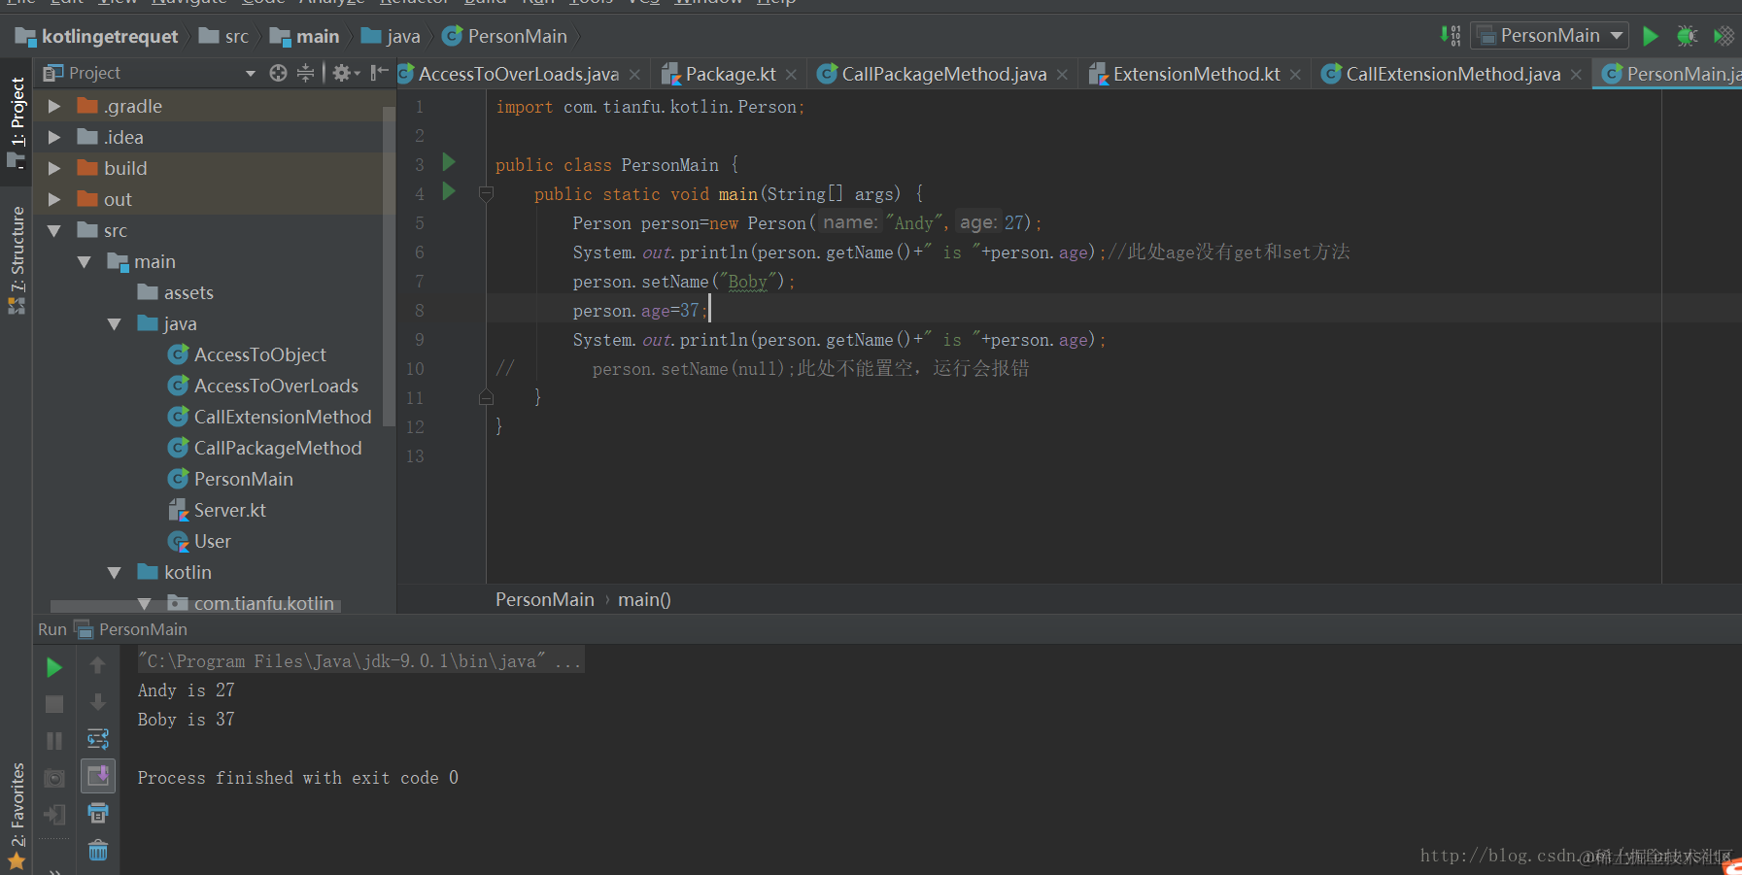Image resolution: width=1742 pixels, height=875 pixels.
Task: Toggle soft-wrap in Run console
Action: (98, 739)
